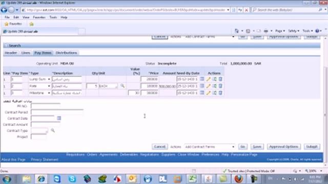
Task: Open the Privacy Statement link
Action: [45, 159]
